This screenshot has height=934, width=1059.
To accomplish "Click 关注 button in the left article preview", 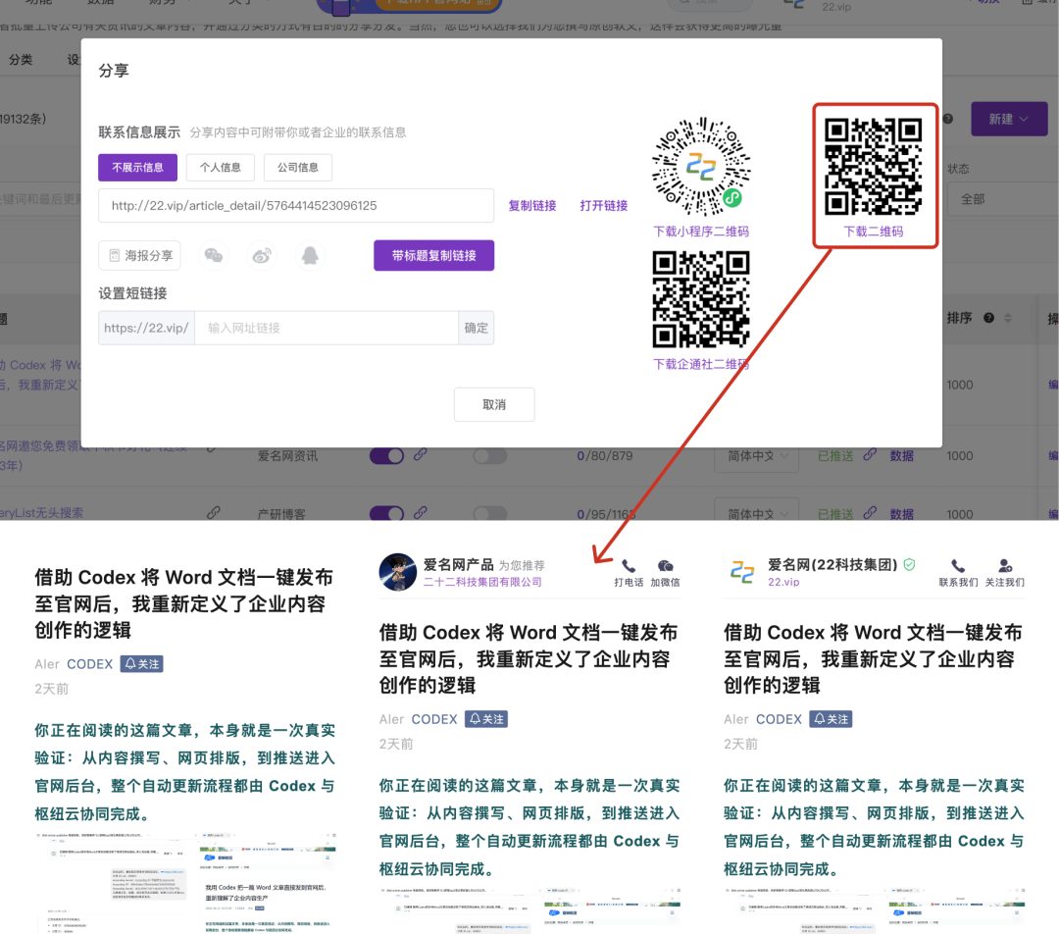I will [x=142, y=663].
